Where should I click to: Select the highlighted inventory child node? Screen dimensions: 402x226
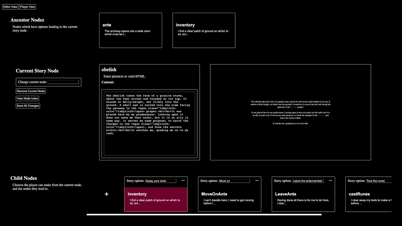coord(156,199)
